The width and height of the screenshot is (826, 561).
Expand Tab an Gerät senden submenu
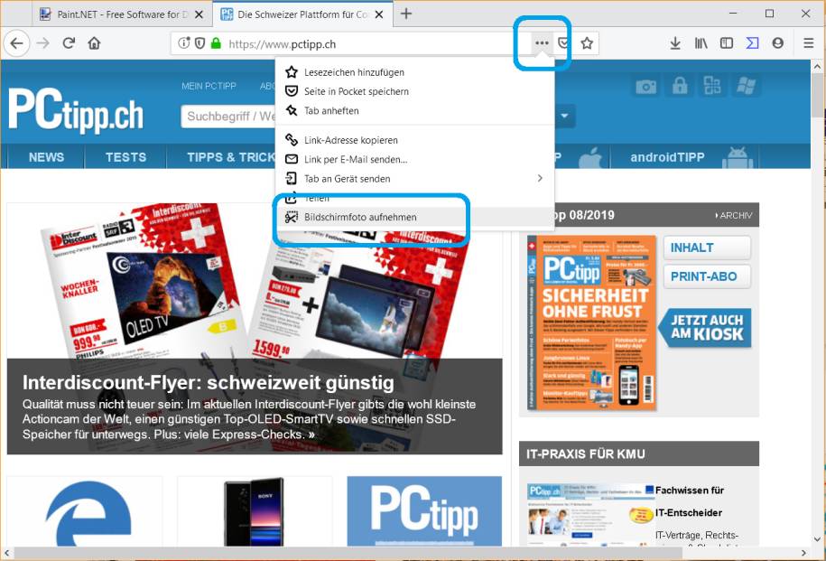point(414,179)
